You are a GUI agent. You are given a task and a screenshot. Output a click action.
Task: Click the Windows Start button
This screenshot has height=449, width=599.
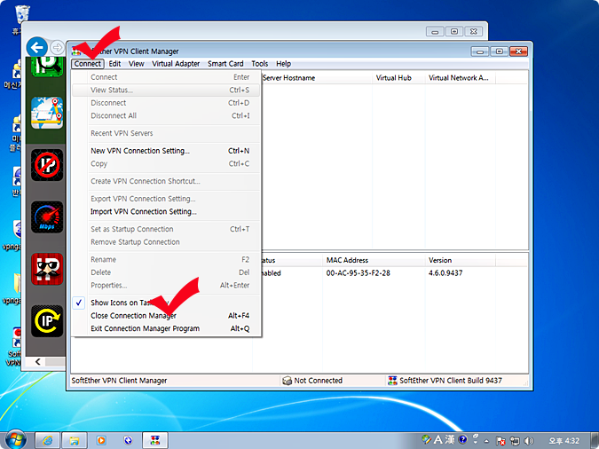click(x=15, y=440)
